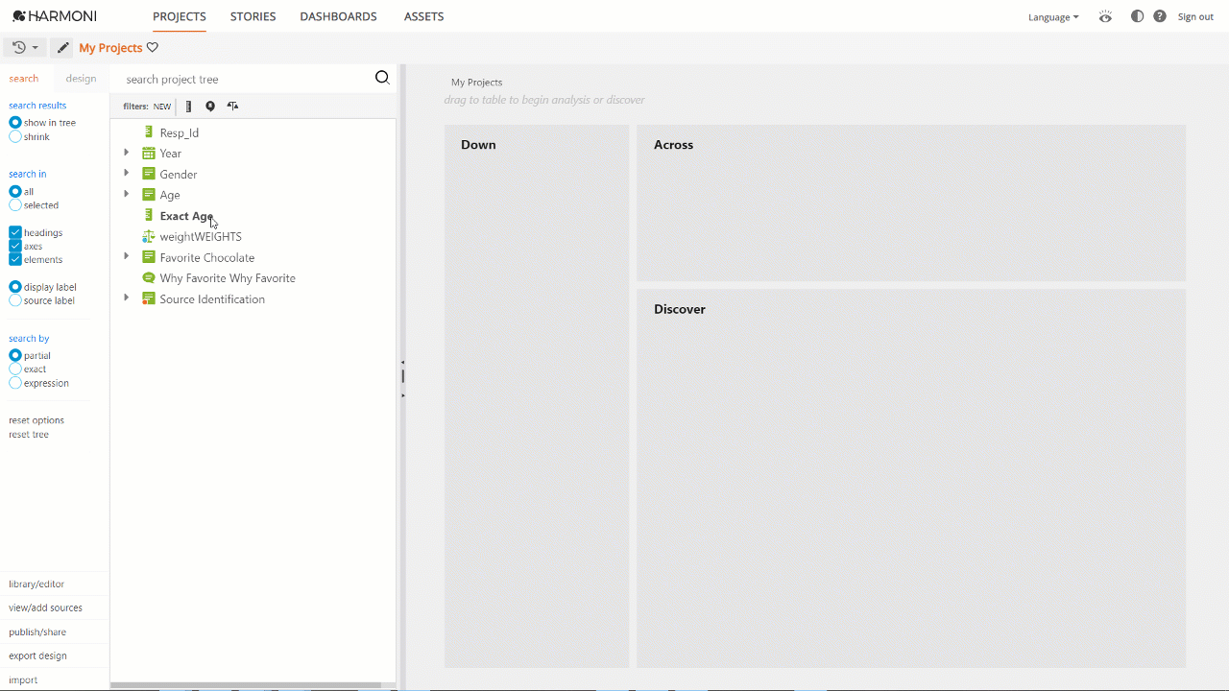Open publish/share
Viewport: 1229px width, 691px height.
[37, 632]
